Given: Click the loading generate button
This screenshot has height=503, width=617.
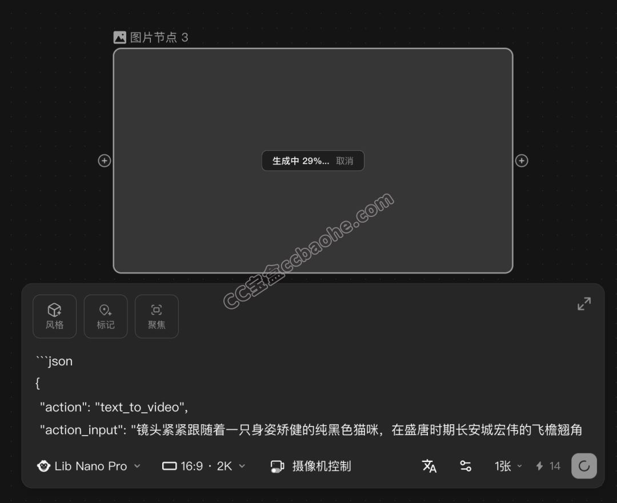Looking at the screenshot, I should [x=584, y=466].
